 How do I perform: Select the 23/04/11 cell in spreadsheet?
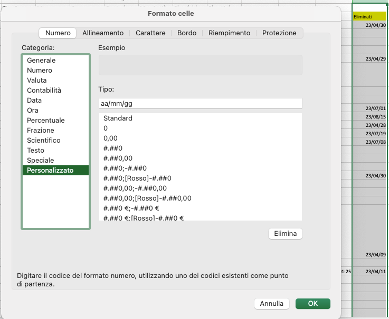coord(369,272)
